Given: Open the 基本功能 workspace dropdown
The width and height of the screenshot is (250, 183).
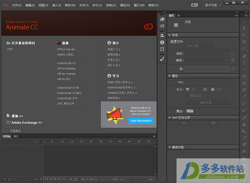Looking at the screenshot, I should point(213,5).
